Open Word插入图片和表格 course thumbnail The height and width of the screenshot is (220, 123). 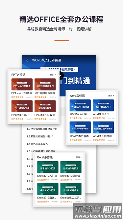pyautogui.click(x=103, y=127)
